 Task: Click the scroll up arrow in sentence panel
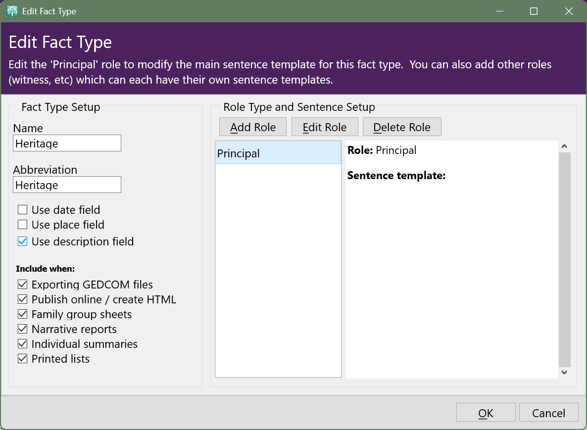564,146
